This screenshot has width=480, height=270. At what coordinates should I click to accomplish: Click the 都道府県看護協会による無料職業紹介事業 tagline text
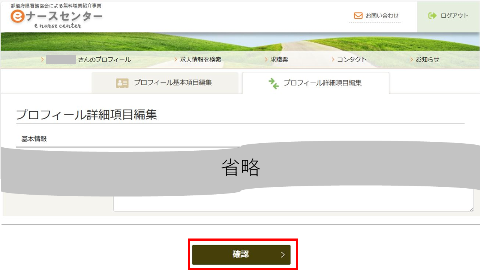56,6
